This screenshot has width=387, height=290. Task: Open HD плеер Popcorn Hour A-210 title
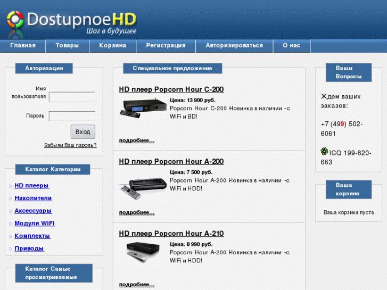point(171,234)
